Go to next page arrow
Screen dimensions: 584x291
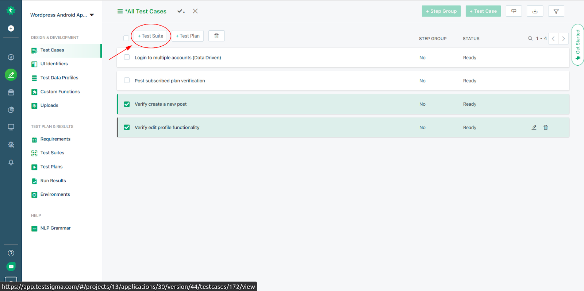click(x=564, y=38)
